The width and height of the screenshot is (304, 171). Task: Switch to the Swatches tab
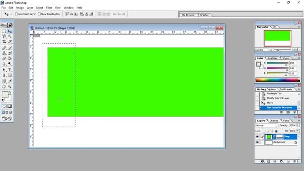pyautogui.click(x=272, y=58)
